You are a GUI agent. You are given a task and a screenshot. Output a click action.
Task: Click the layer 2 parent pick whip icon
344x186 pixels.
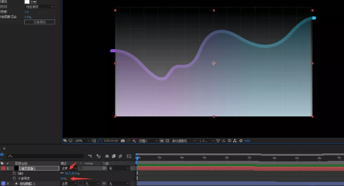tap(104, 183)
